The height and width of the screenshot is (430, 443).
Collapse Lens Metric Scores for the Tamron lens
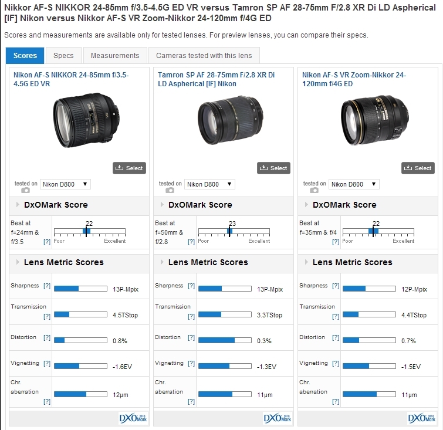coord(160,262)
